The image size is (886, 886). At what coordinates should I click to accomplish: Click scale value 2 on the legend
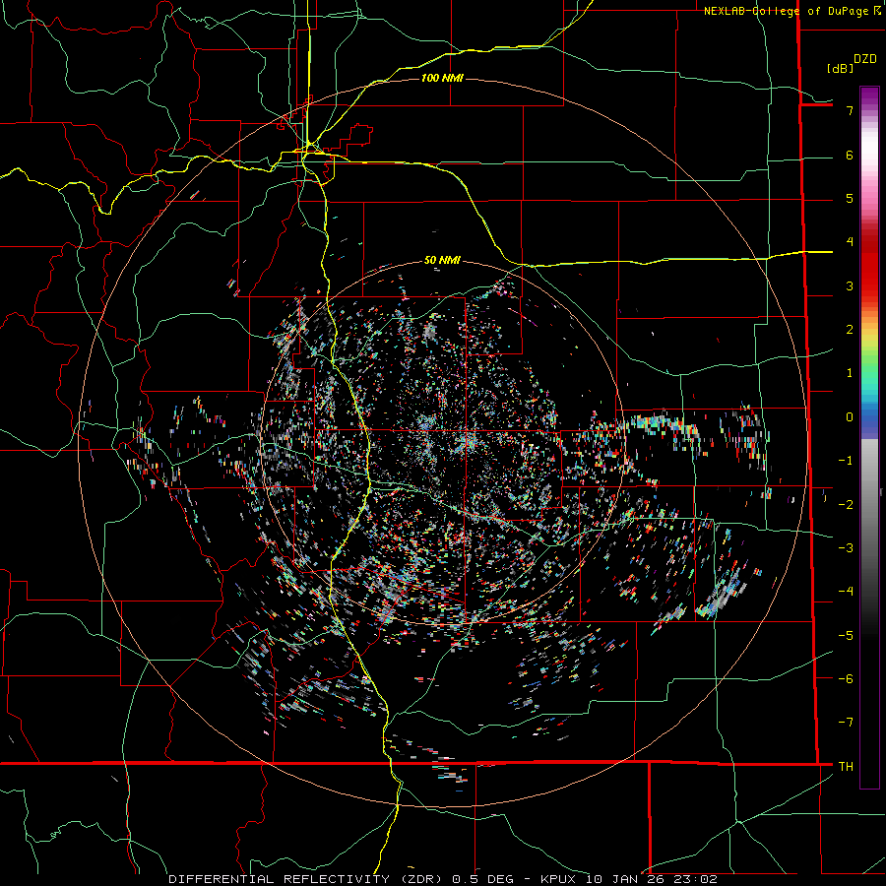(850, 330)
